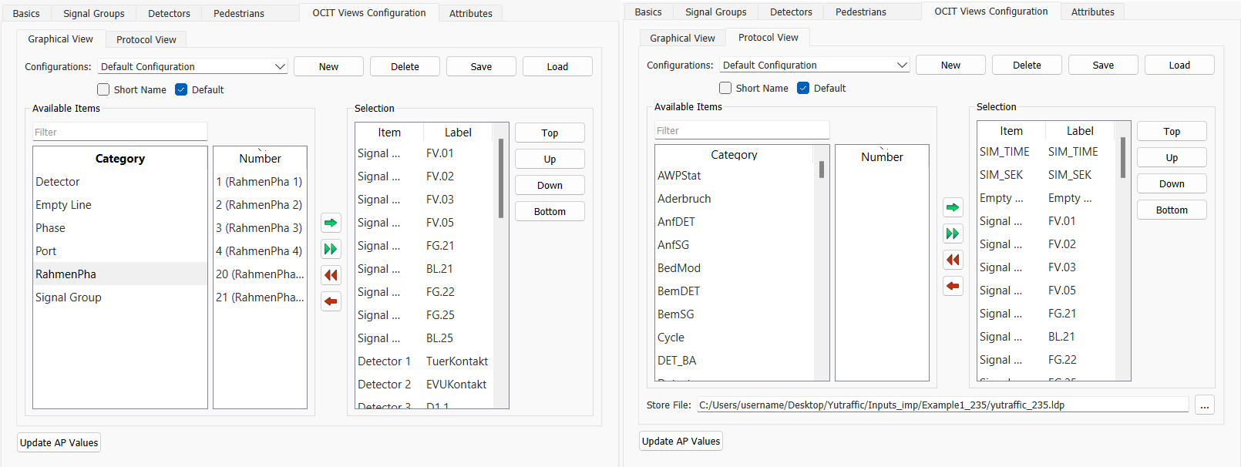This screenshot has height=467, width=1241.
Task: Open Protocol View tab in right panel
Action: 768,38
